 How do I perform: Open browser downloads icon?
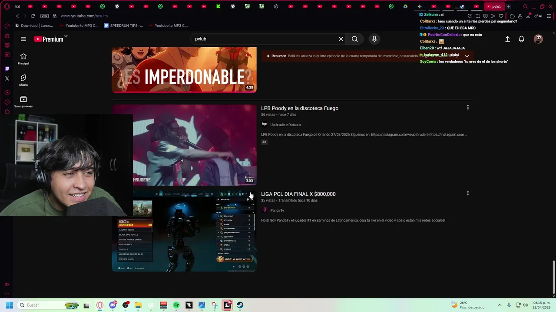(x=528, y=16)
